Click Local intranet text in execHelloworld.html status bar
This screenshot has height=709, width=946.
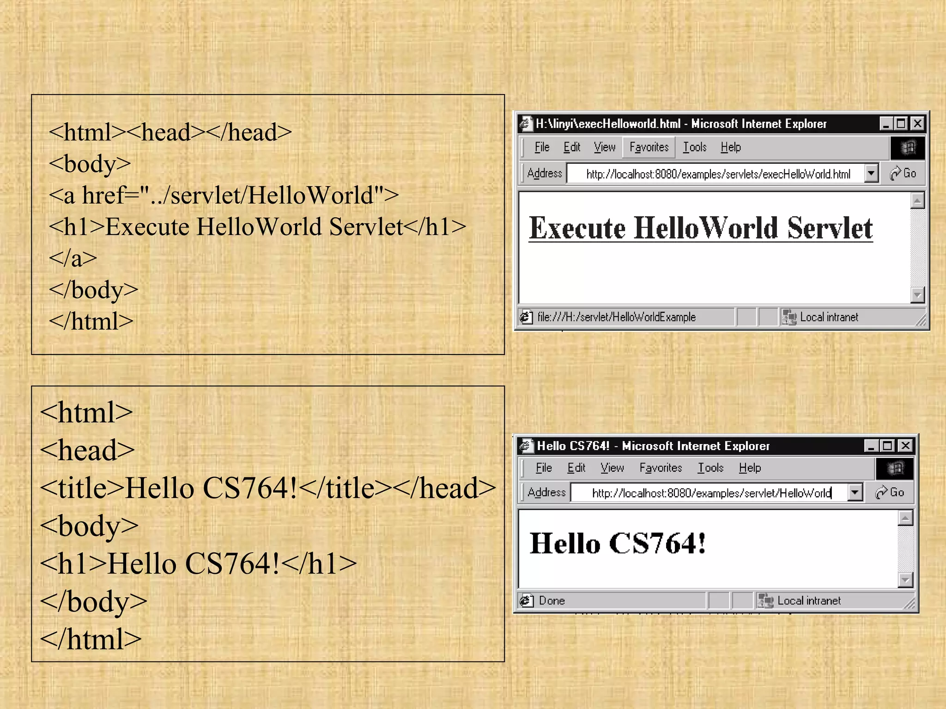coord(829,317)
